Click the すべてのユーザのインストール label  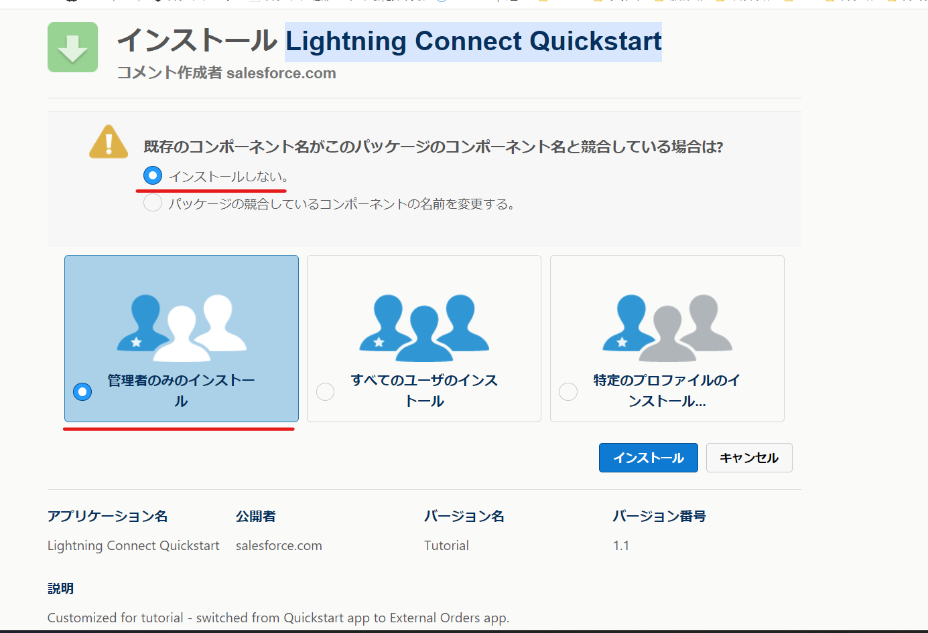tap(424, 391)
